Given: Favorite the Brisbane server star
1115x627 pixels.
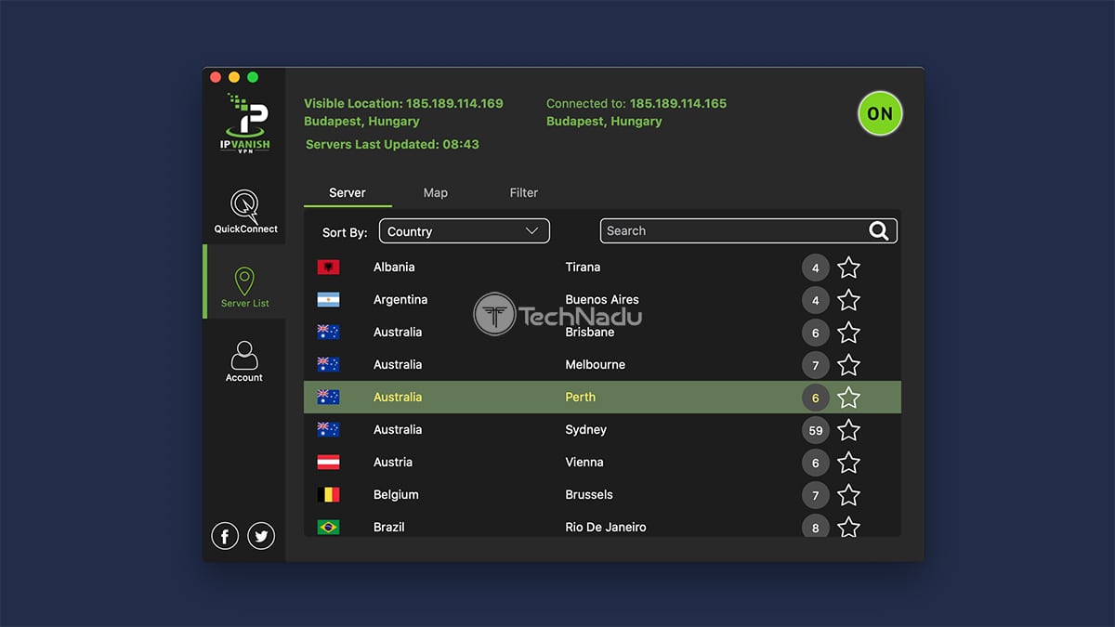Looking at the screenshot, I should [848, 333].
